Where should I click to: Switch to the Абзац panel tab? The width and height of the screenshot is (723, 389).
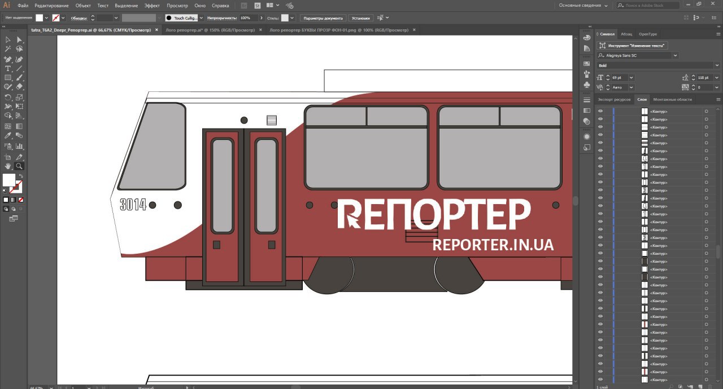click(x=626, y=34)
